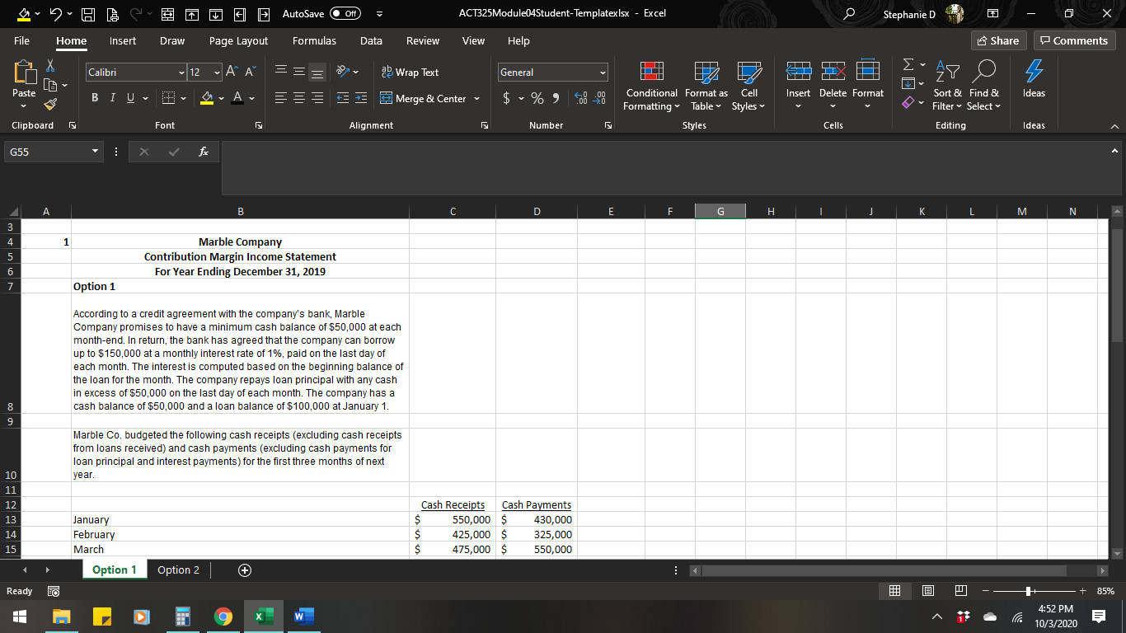Viewport: 1126px width, 633px height.
Task: Expand the Merge & Center dropdown arrow
Action: (475, 98)
